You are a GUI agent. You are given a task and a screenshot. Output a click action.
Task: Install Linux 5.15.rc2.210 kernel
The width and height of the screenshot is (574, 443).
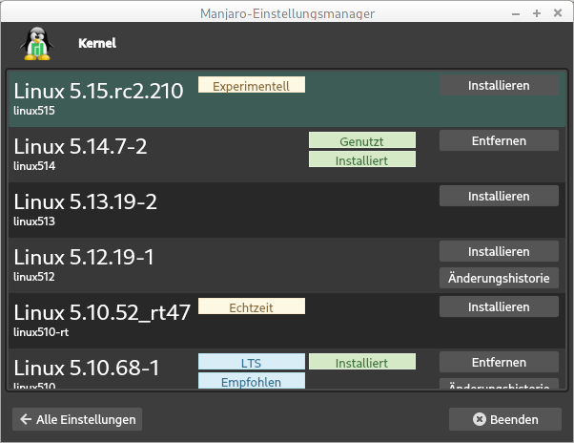[499, 85]
